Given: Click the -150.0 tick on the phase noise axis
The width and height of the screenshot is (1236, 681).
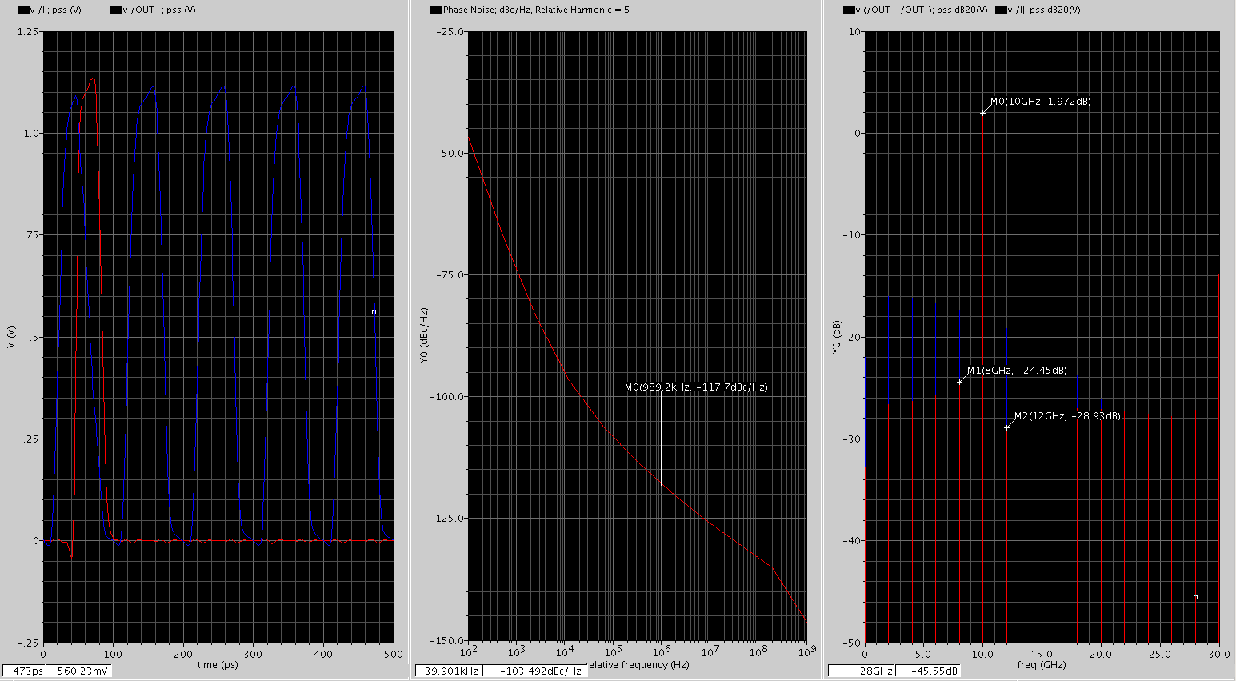Looking at the screenshot, I should [x=447, y=640].
